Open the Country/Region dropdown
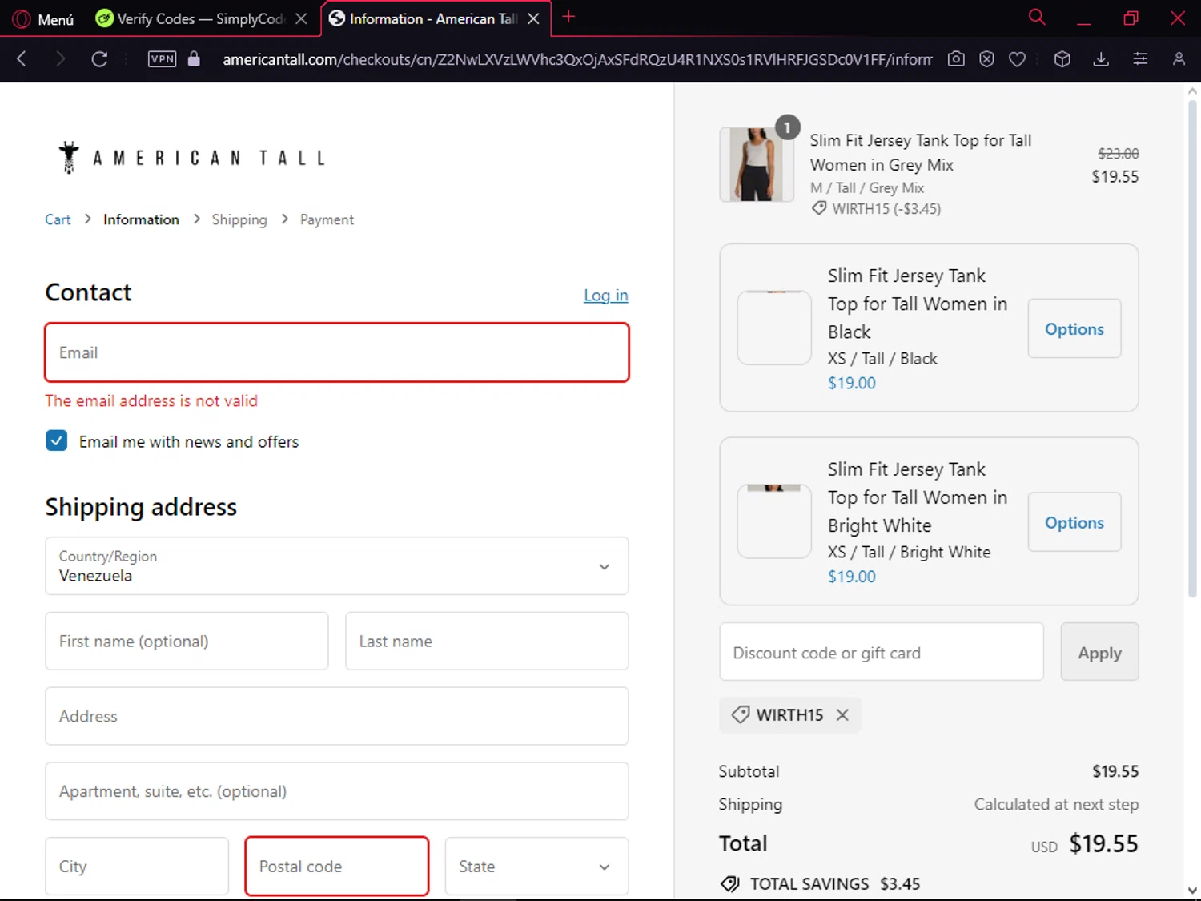This screenshot has height=901, width=1201. [337, 565]
